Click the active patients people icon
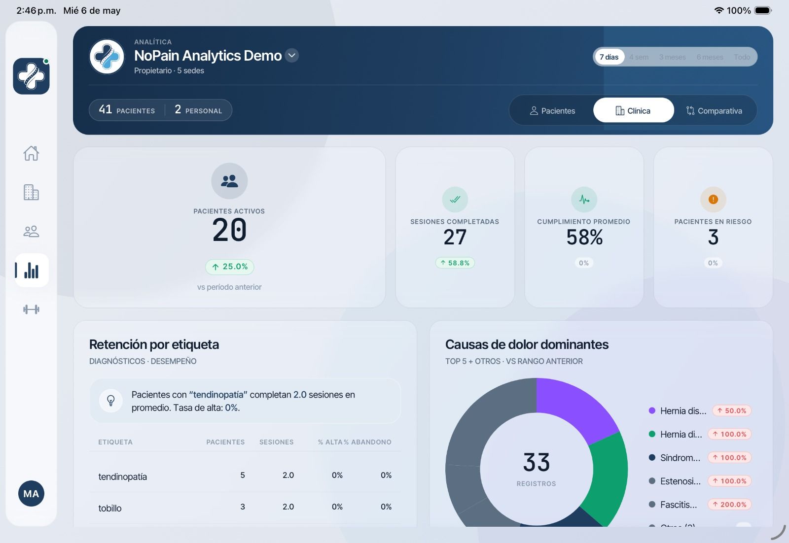Screen dimensions: 789x543 pos(229,181)
